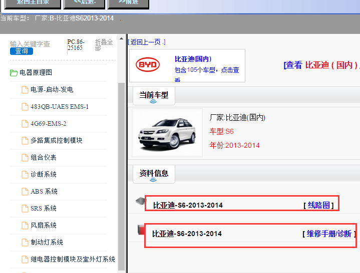Viewport: 360px width, 273px height.
Task: Open the 比亚迪(国内) brand link
Action: tap(193, 59)
